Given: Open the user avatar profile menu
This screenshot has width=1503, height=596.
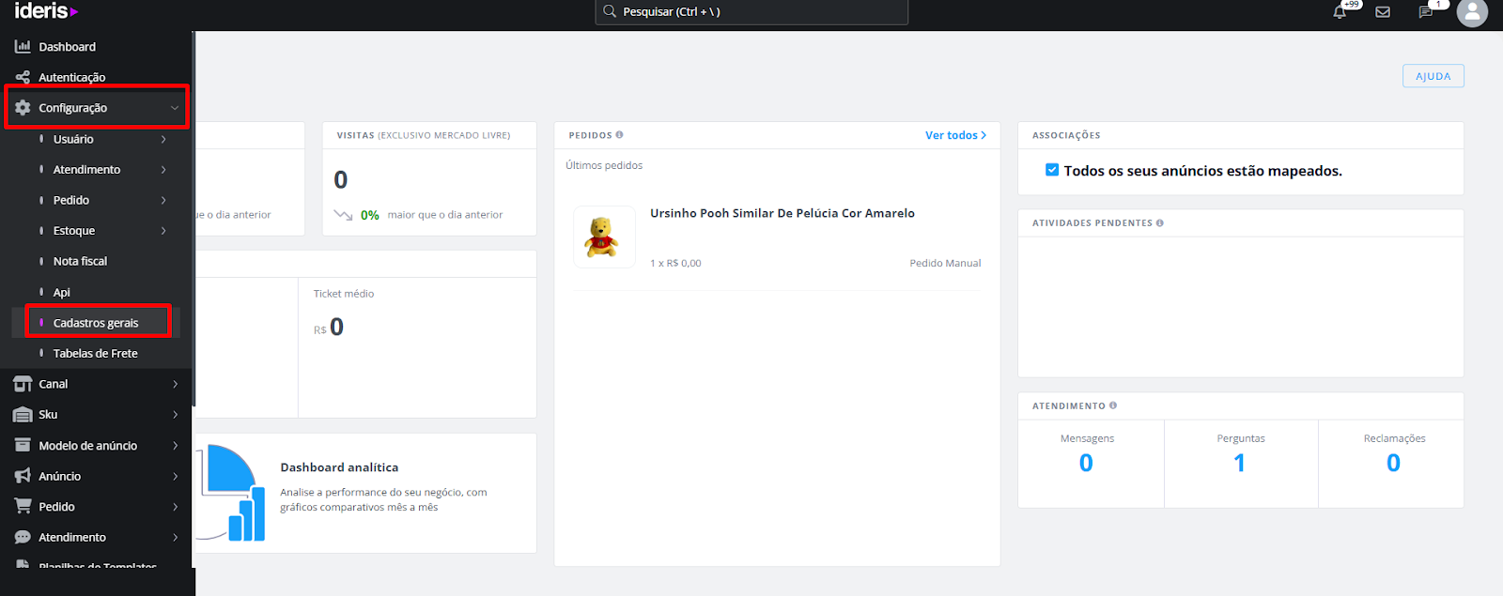Looking at the screenshot, I should (1472, 12).
